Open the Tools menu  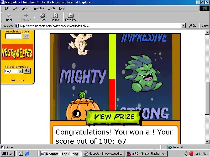51,8
